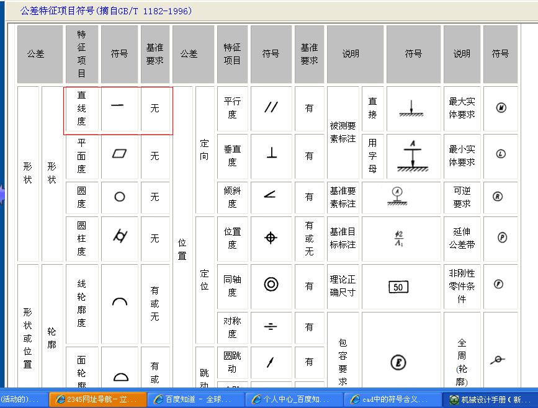Switch to 2345网址导航 taskbar window
538x408 pixels.
click(x=98, y=399)
